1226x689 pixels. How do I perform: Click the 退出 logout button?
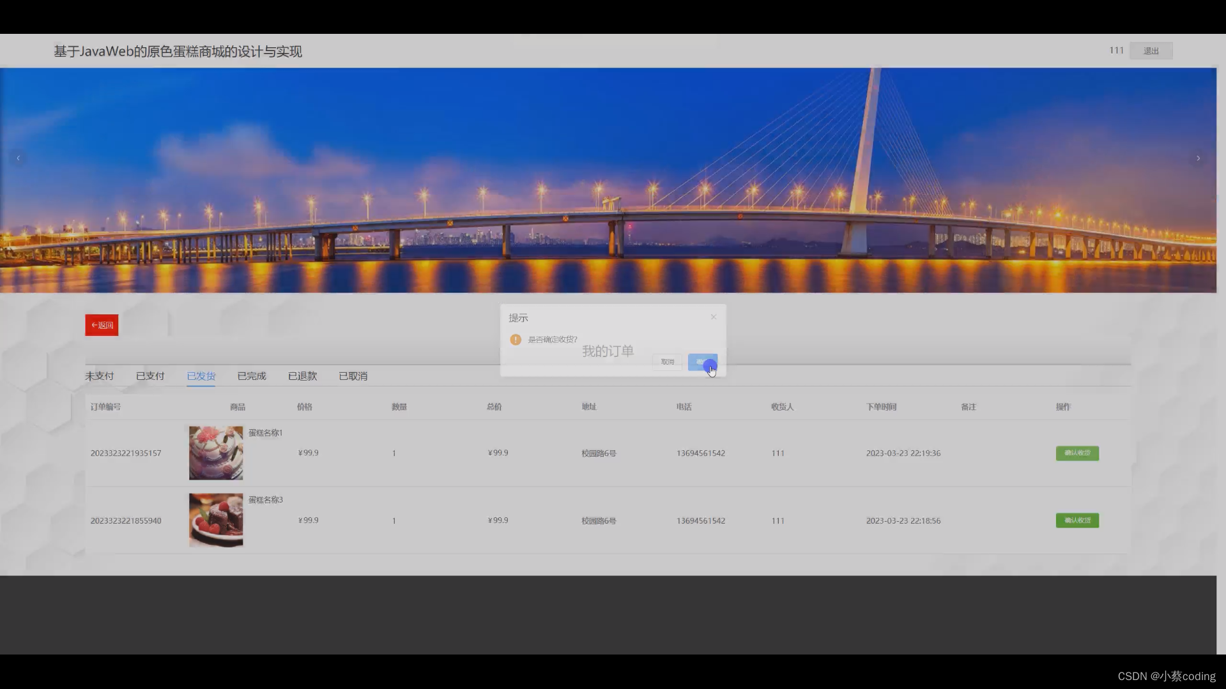tap(1151, 51)
